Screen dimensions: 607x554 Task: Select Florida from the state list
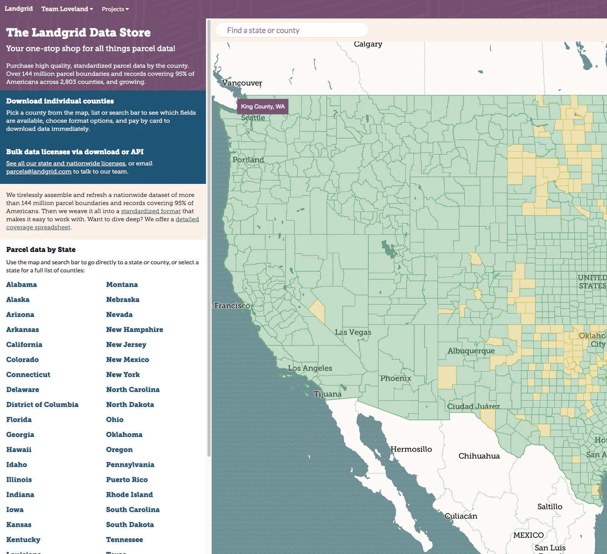(x=19, y=420)
